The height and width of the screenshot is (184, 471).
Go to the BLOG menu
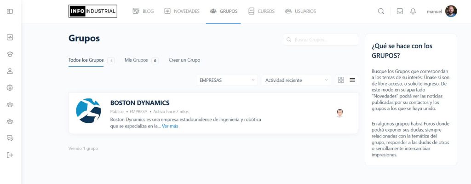click(x=143, y=11)
